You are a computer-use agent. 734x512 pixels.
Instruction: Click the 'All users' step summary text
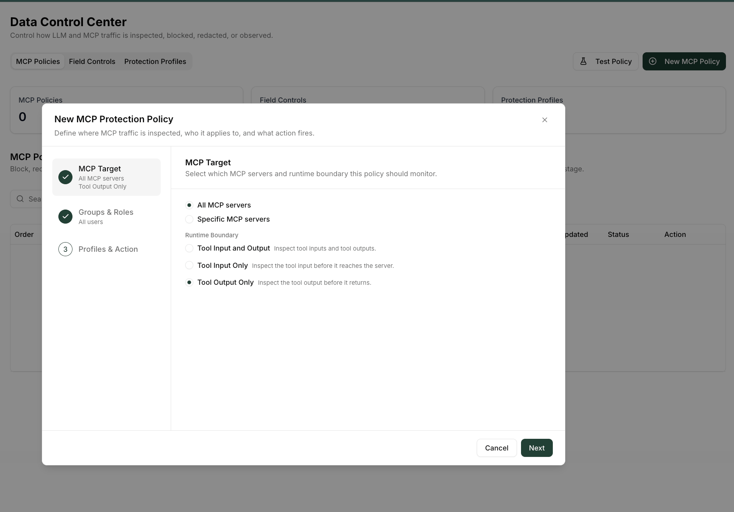coord(91,222)
